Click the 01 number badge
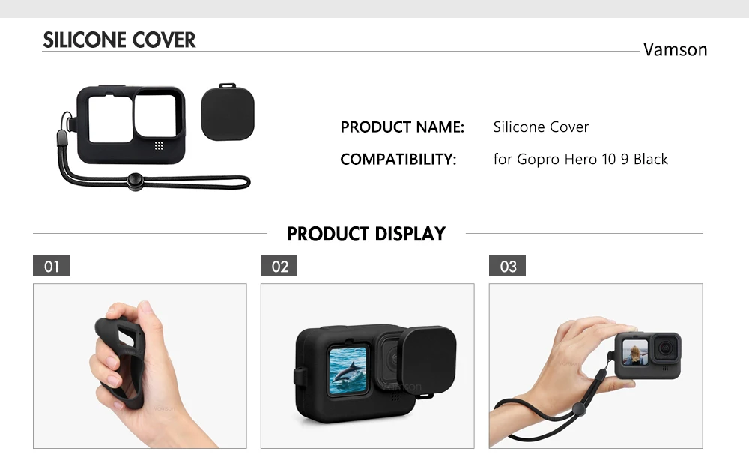This screenshot has height=475, width=749. (x=51, y=266)
